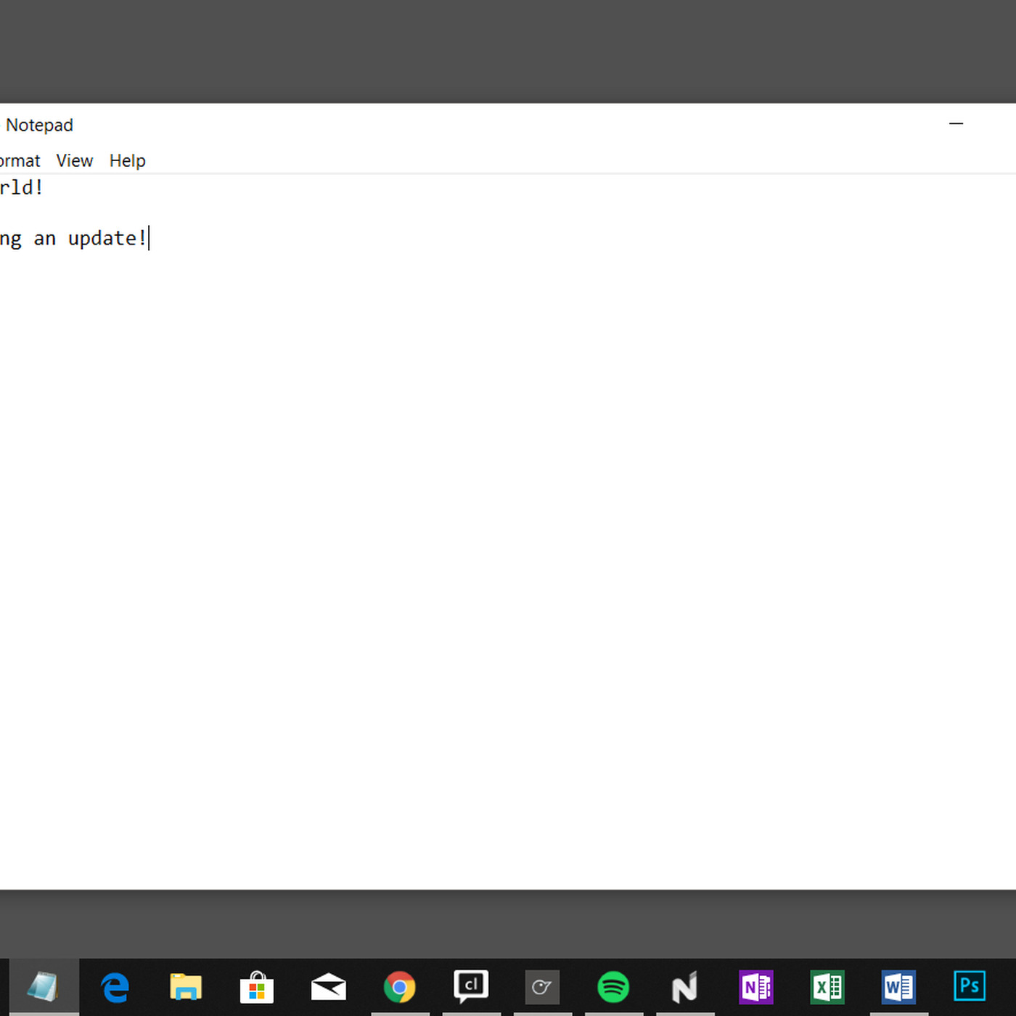
Task: Open Spotify from the taskbar
Action: pos(613,987)
